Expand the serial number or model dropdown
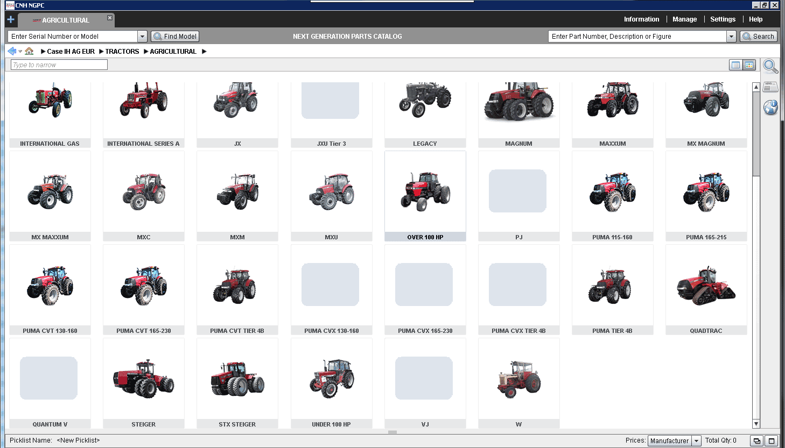This screenshot has height=448, width=785. click(x=142, y=37)
